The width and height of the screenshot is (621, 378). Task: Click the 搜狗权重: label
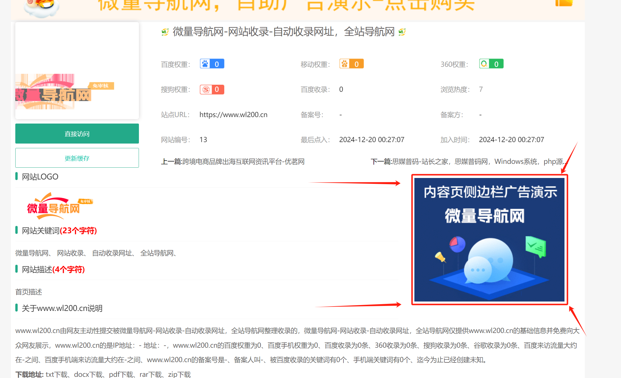[x=176, y=89]
